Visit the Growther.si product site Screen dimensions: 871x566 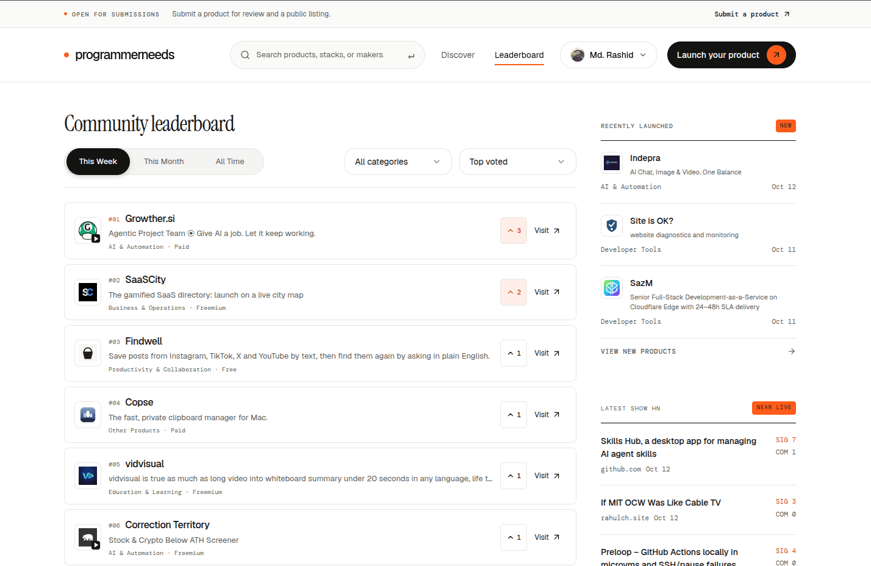[x=547, y=231]
